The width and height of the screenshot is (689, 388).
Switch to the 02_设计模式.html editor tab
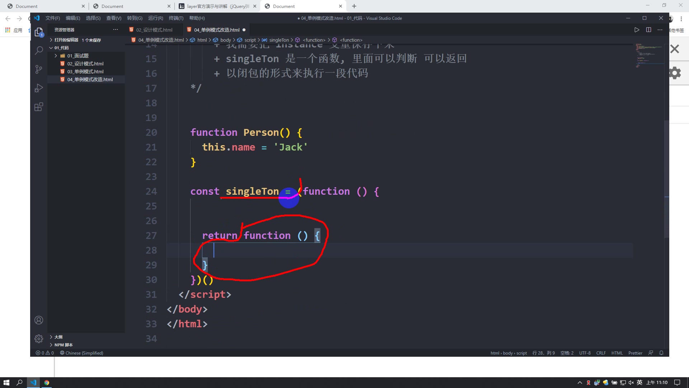click(154, 30)
